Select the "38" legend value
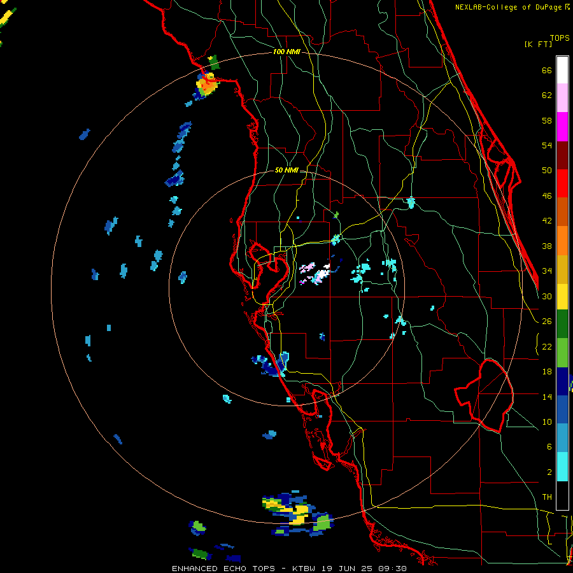 547,246
